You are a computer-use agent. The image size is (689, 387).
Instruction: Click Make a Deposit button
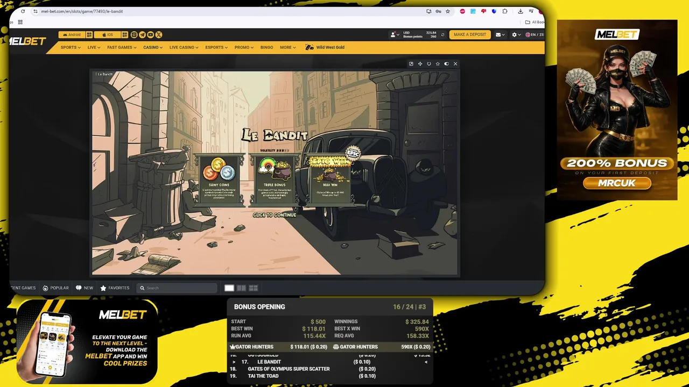tap(470, 34)
